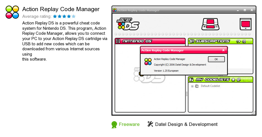Image resolution: width=262 pixels, height=137 pixels.
Task: Click the add subscription icon
Action: point(244,41)
